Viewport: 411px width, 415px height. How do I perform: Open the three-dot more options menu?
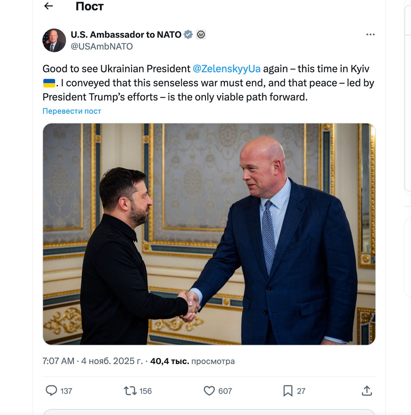pos(370,34)
